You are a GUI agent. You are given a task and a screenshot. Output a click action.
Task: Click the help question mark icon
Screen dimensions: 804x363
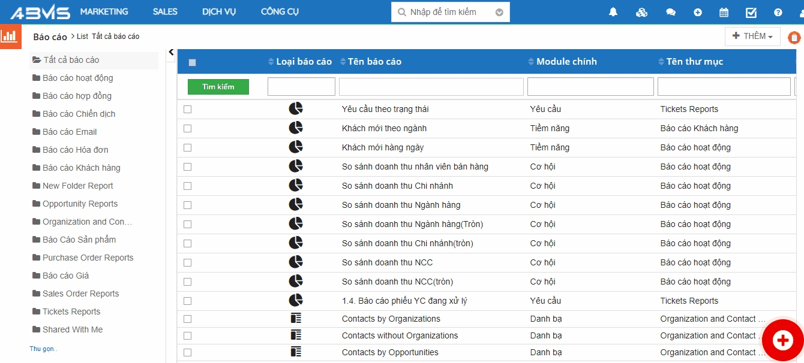click(x=778, y=12)
